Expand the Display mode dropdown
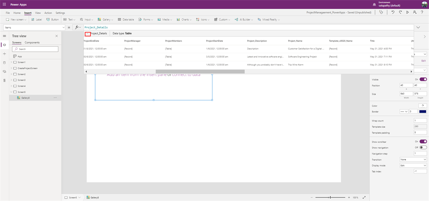The height and width of the screenshot is (201, 429). (413, 165)
